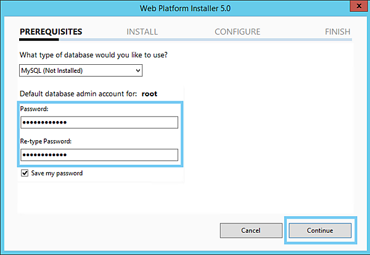This screenshot has width=370, height=255.
Task: Click the database type dropdown arrow
Action: 138,70
